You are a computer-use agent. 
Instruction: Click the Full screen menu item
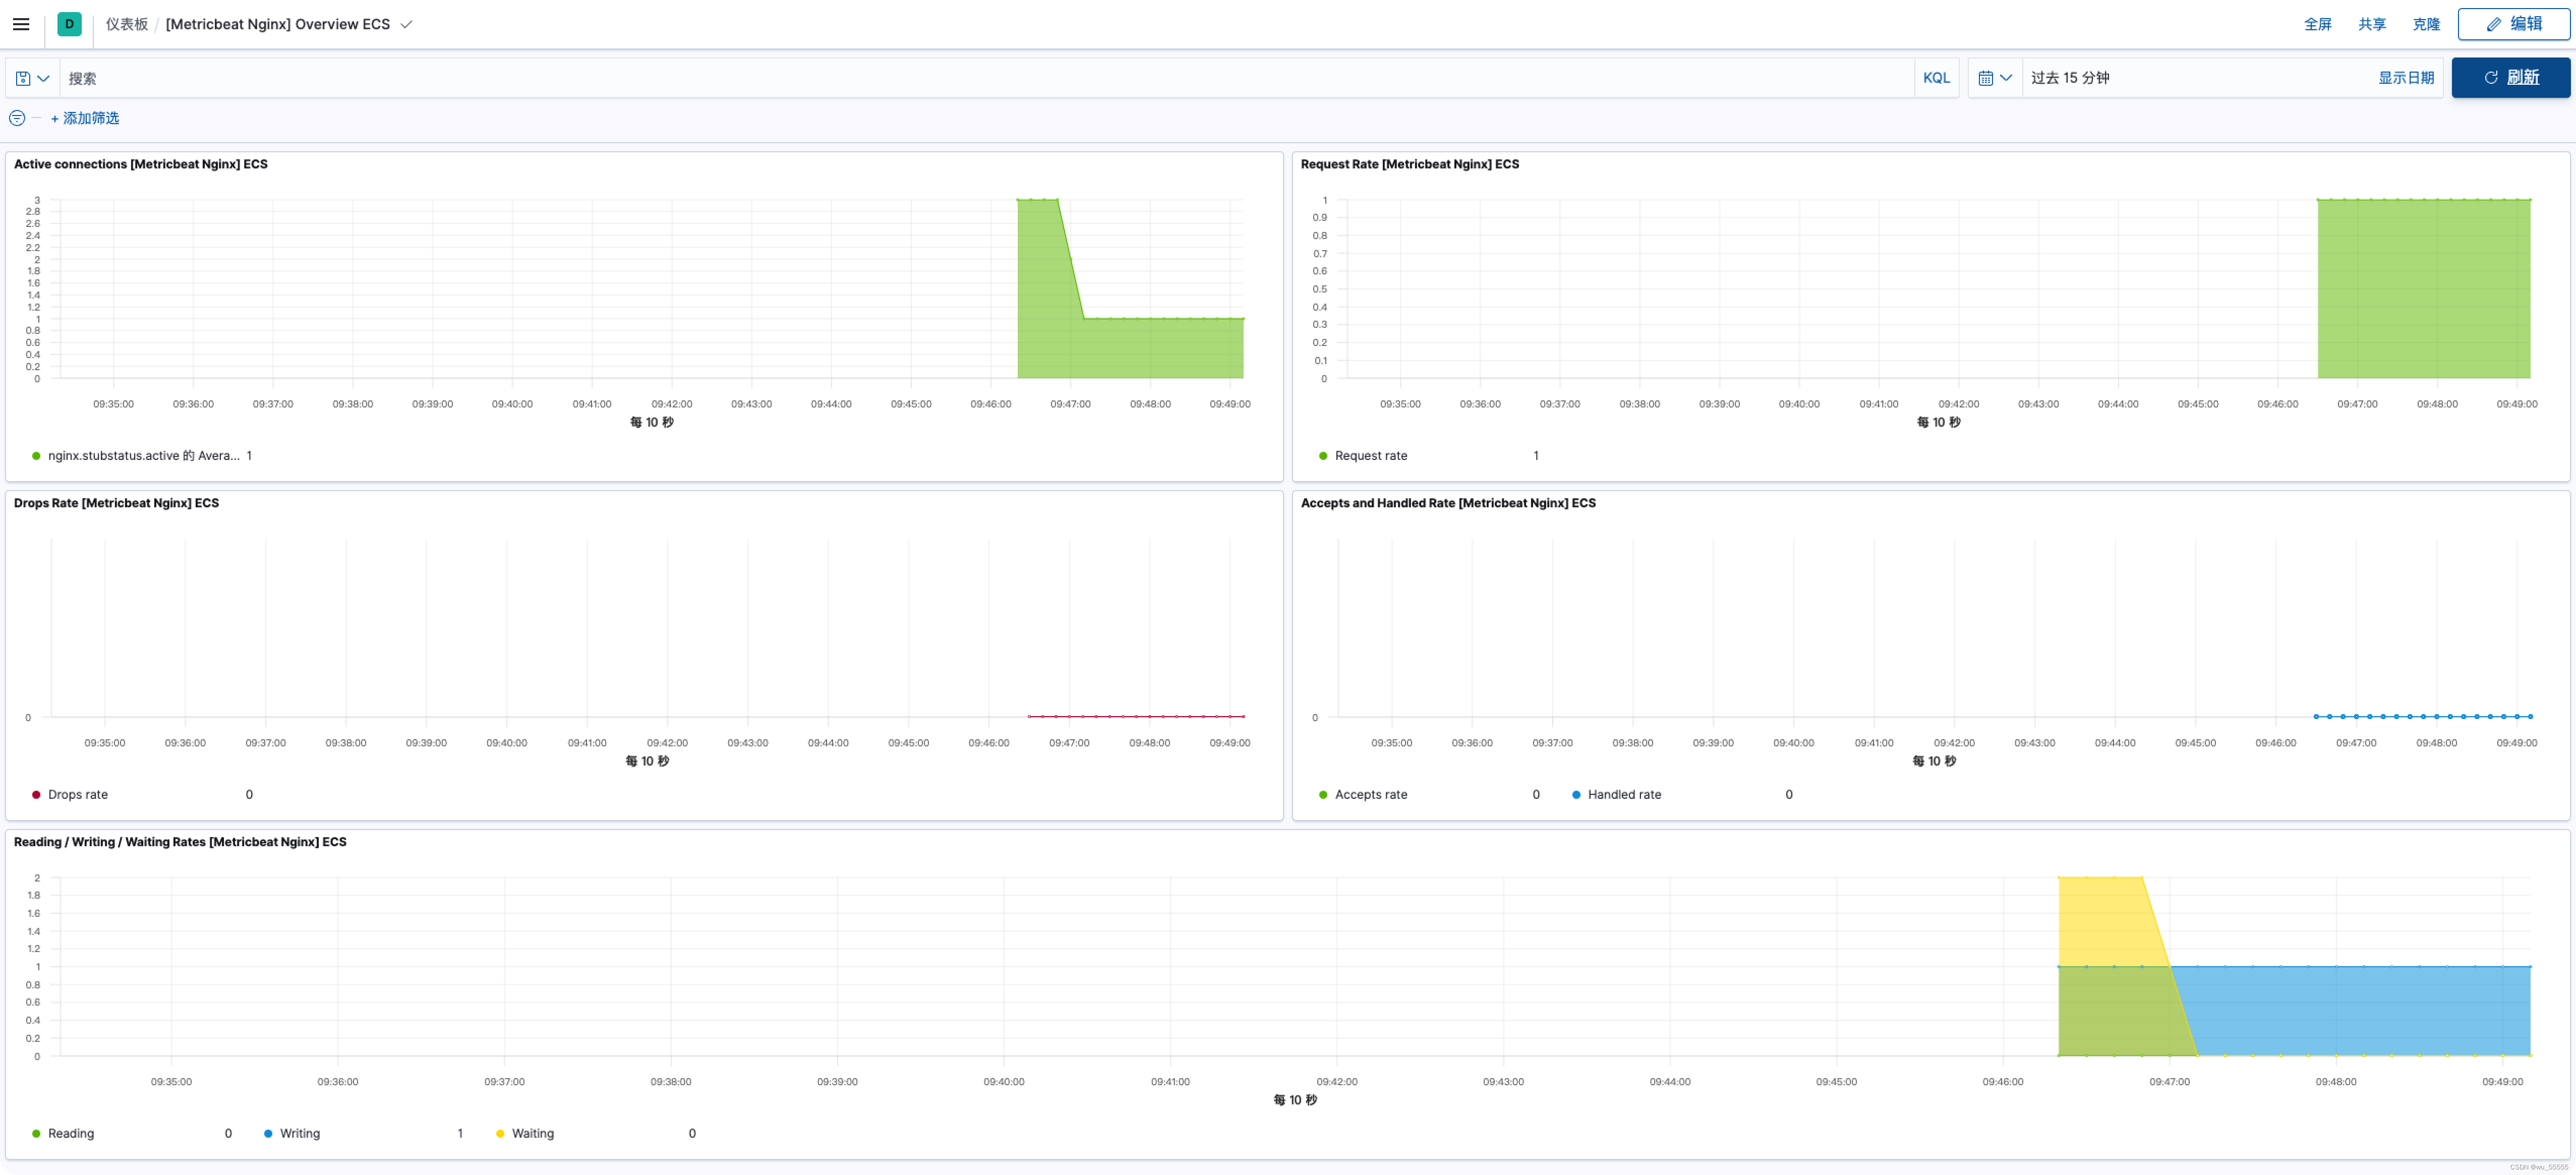click(x=2317, y=25)
